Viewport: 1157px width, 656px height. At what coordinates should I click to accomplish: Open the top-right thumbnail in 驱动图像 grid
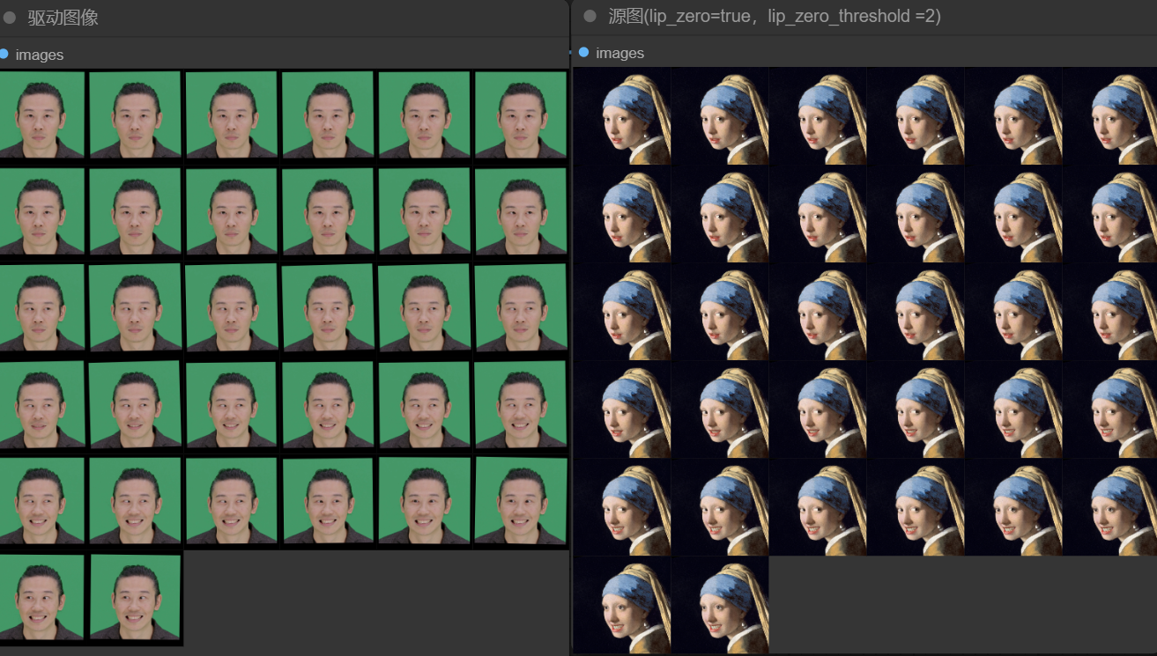520,115
